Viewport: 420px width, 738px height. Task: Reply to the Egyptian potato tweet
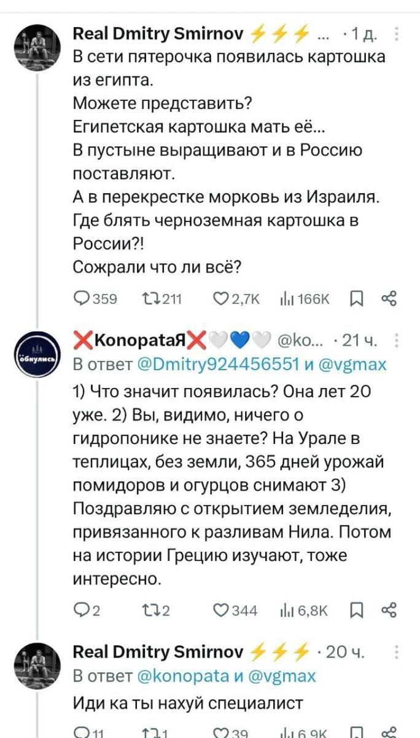(x=81, y=299)
